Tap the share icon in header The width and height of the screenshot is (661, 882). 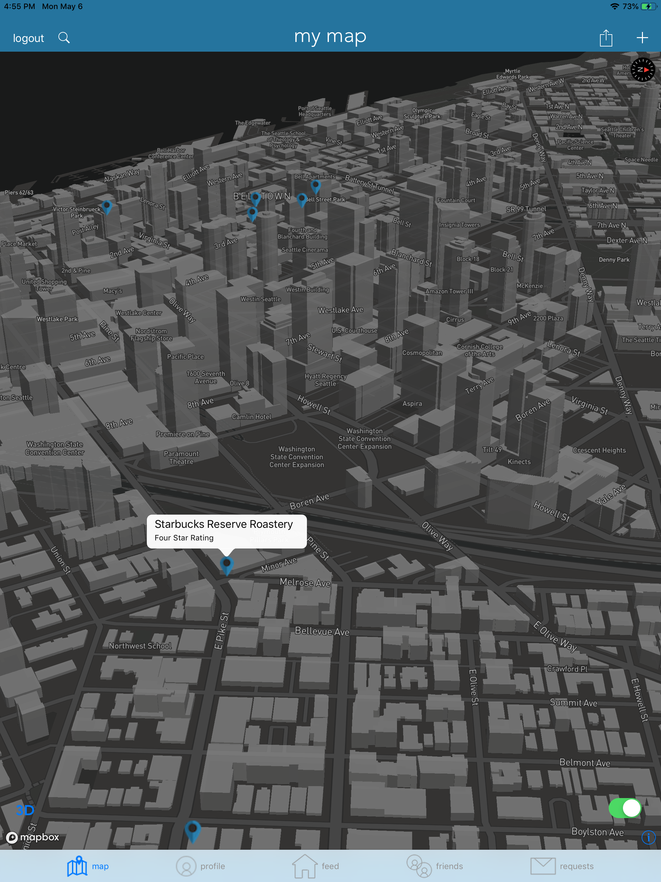606,38
